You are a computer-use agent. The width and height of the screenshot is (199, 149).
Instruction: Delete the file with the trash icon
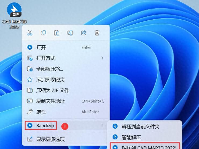pos(97,33)
